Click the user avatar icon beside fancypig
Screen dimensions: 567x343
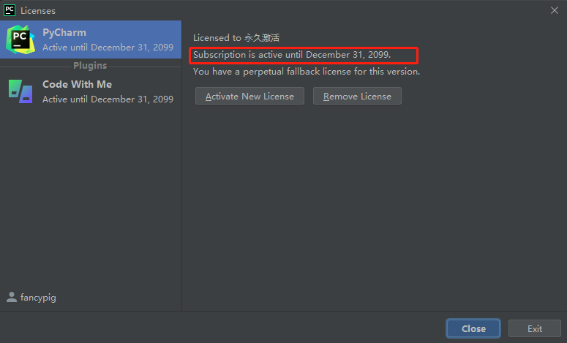tap(12, 298)
